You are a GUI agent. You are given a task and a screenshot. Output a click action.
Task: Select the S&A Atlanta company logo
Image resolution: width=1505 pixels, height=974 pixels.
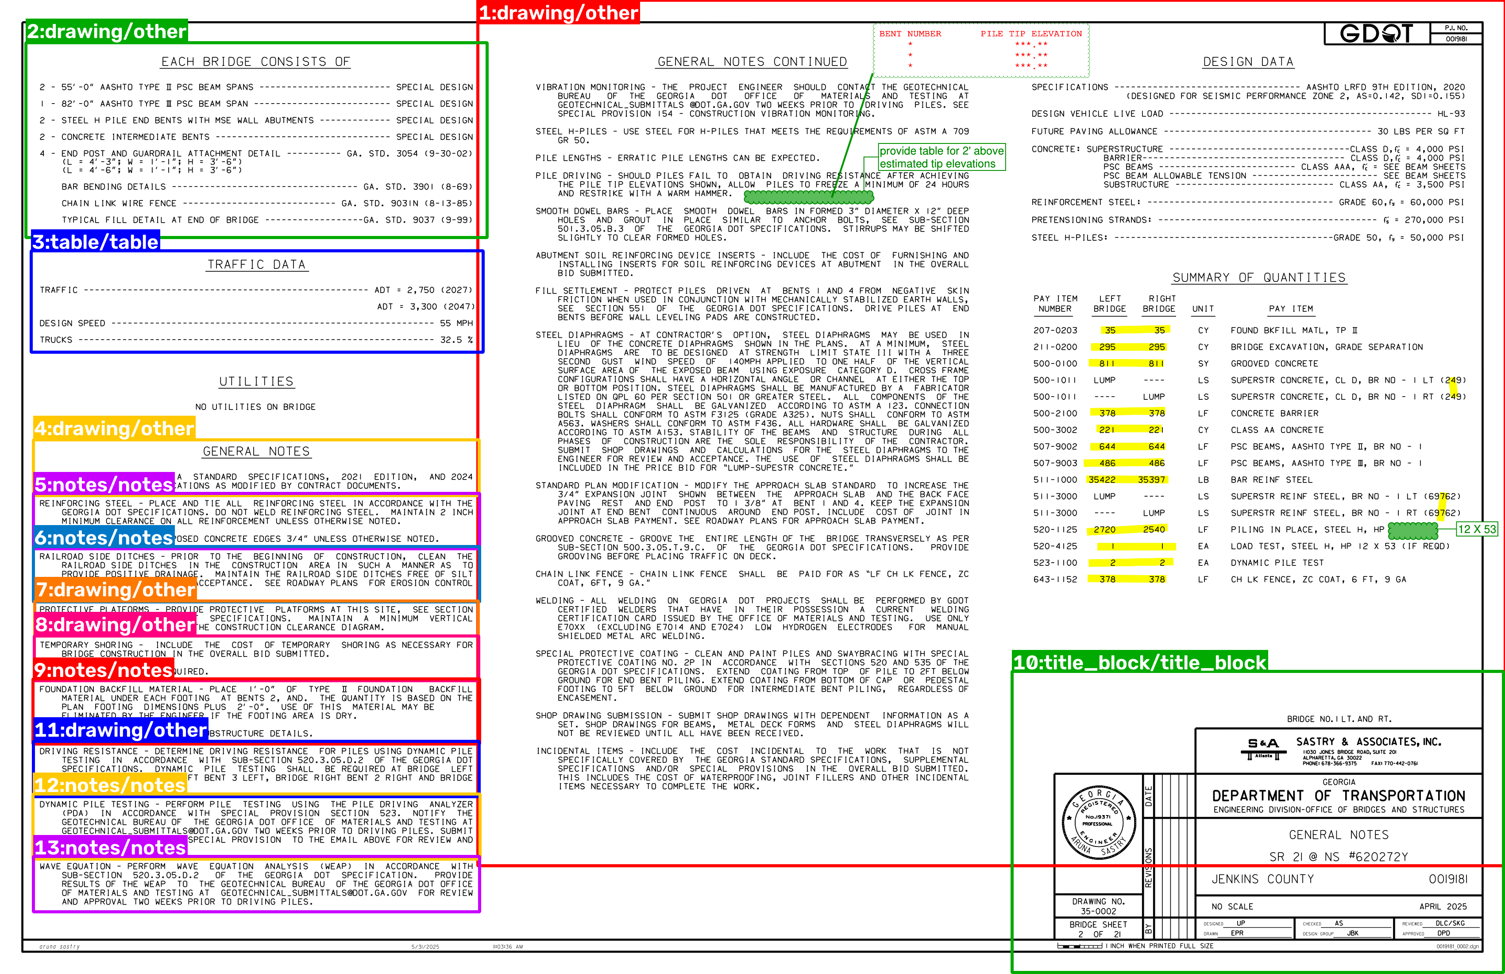coord(1263,749)
